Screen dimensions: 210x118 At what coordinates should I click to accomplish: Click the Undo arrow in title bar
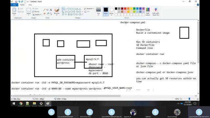[x=19, y=2]
